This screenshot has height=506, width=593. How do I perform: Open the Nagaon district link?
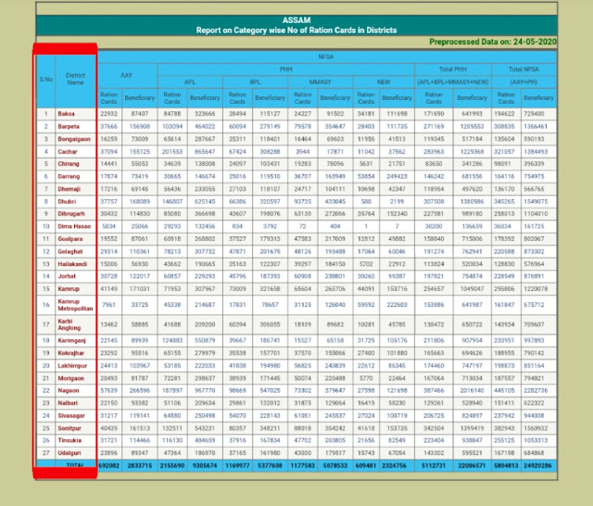pyautogui.click(x=69, y=390)
